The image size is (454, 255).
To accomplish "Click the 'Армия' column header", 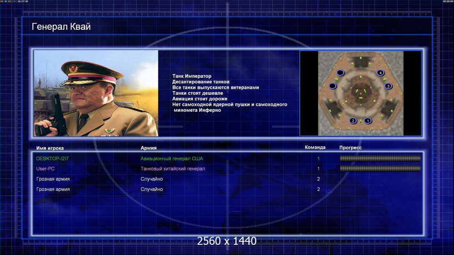I will (x=149, y=148).
